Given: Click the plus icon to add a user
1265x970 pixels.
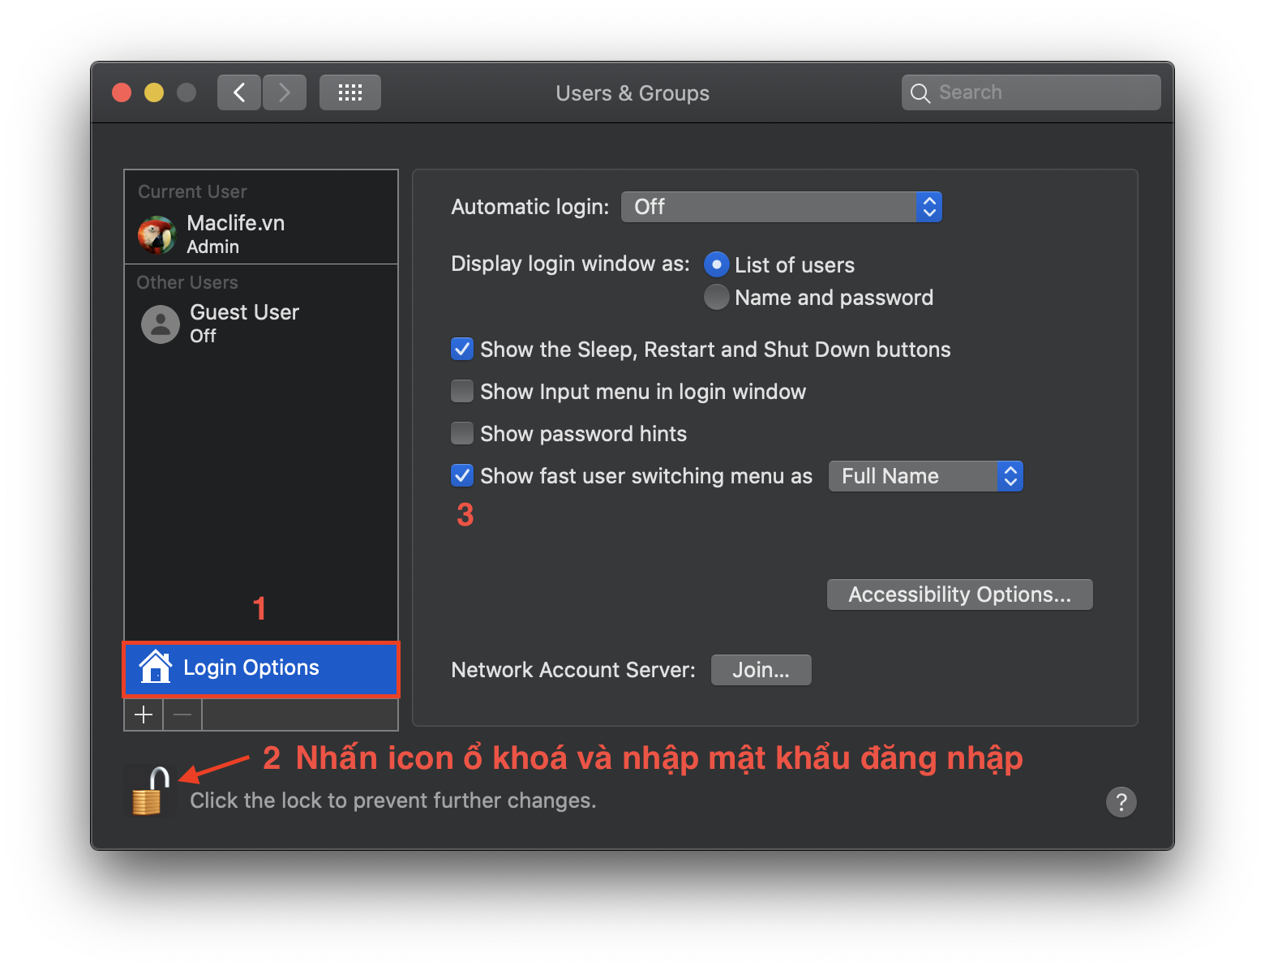Looking at the screenshot, I should point(143,715).
